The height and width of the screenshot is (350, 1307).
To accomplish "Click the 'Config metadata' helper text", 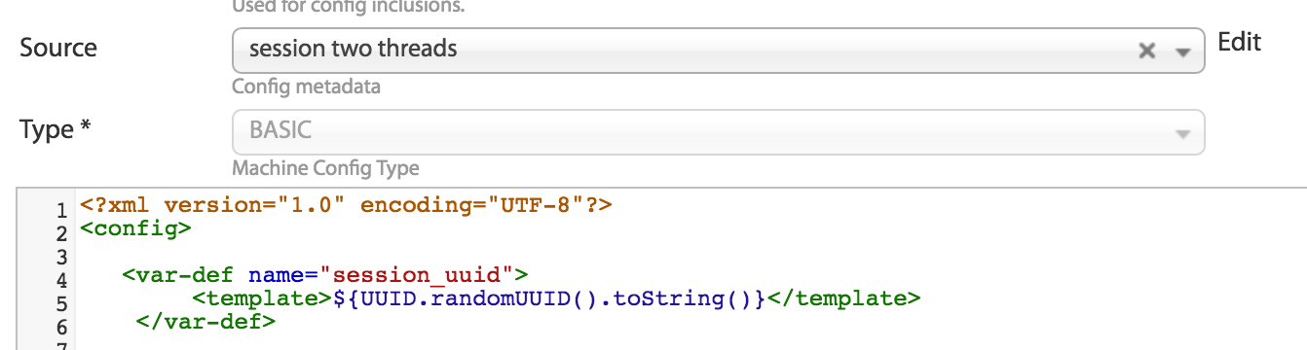I will point(306,87).
